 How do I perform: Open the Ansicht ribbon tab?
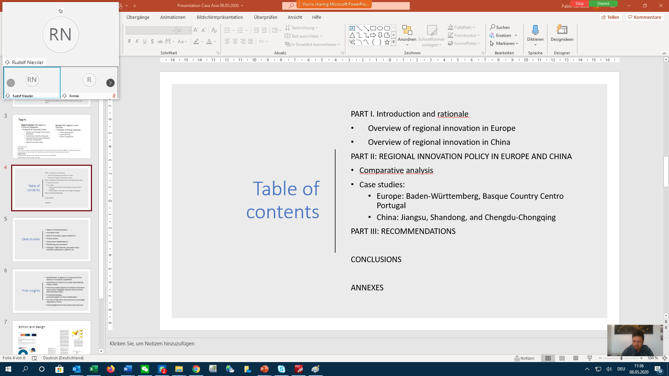pyautogui.click(x=295, y=17)
